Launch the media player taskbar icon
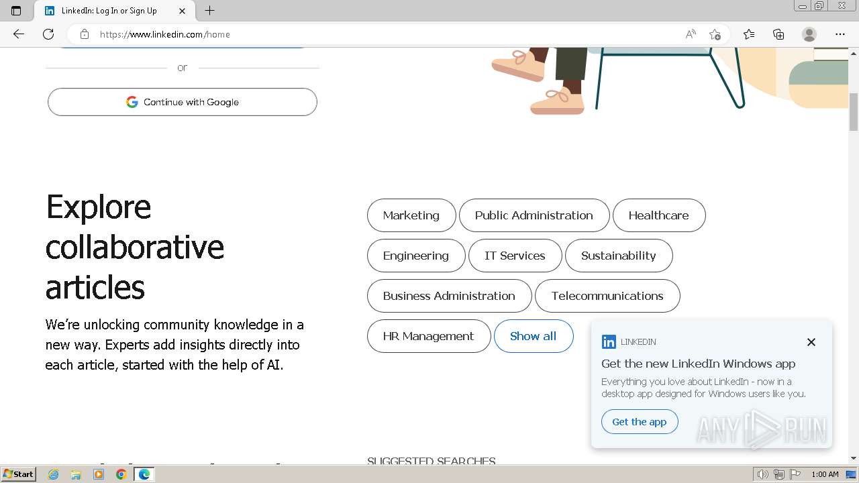Screen dimensions: 859x483 tap(99, 474)
